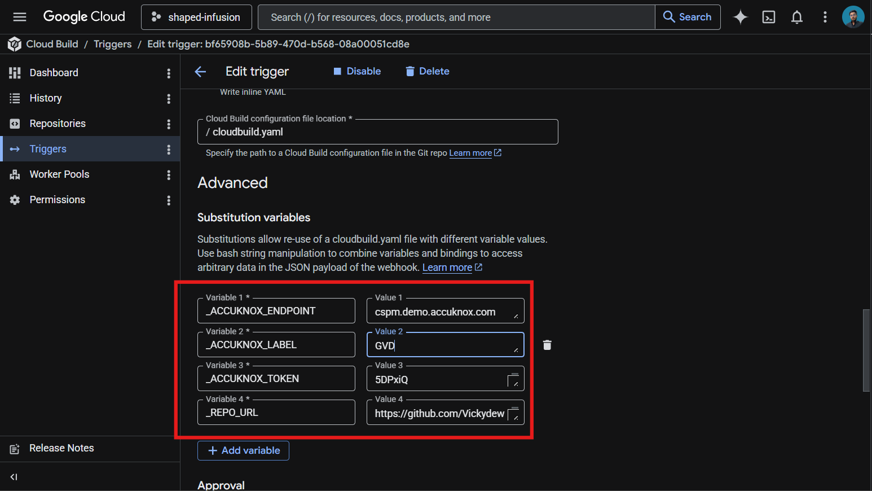The image size is (872, 491).
Task: Edit the Value 4 GitHub URL field
Action: (x=446, y=413)
